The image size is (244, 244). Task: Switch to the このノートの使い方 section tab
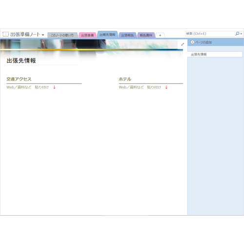coord(62,35)
